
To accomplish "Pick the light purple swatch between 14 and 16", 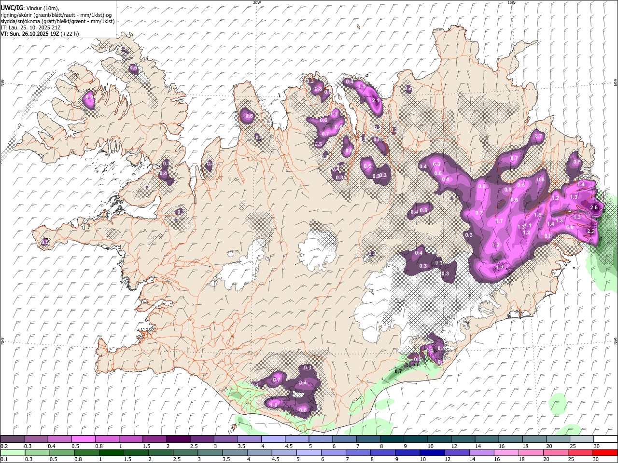I will (x=481, y=452).
